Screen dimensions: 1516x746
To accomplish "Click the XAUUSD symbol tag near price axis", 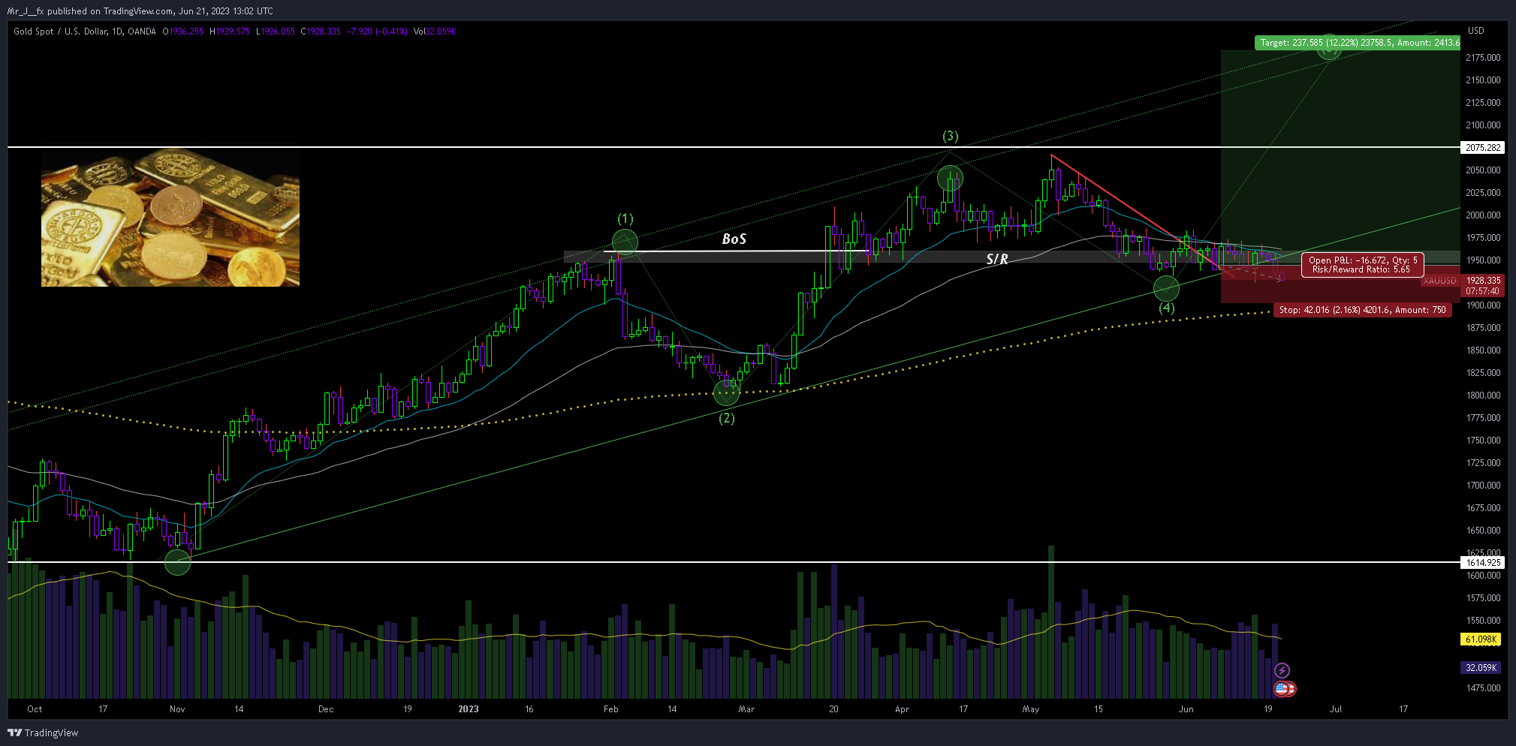I will click(x=1440, y=281).
